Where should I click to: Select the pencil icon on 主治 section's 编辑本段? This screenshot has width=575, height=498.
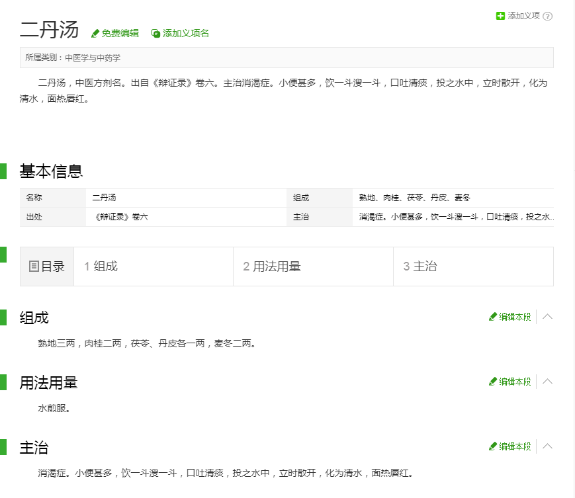click(492, 446)
